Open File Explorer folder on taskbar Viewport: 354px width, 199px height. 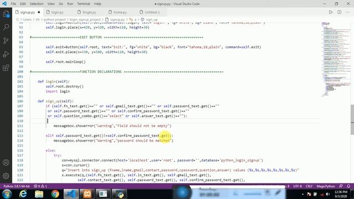tap(39, 194)
